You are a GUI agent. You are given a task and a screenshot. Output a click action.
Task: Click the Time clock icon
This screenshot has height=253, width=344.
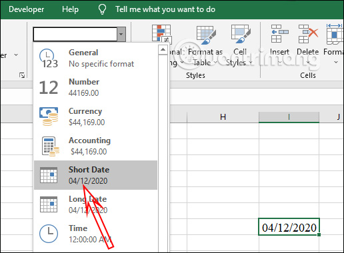pos(49,234)
